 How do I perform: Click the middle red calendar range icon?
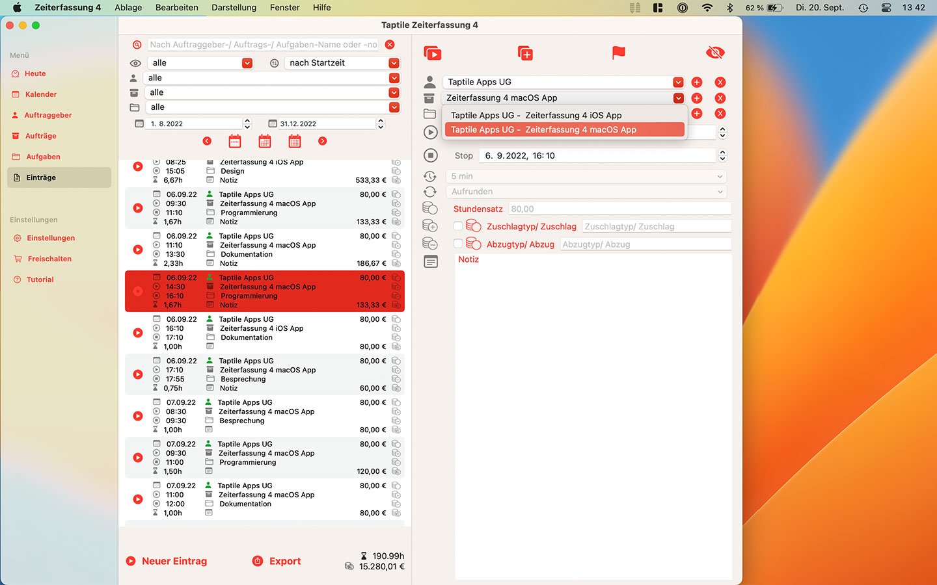(x=265, y=141)
